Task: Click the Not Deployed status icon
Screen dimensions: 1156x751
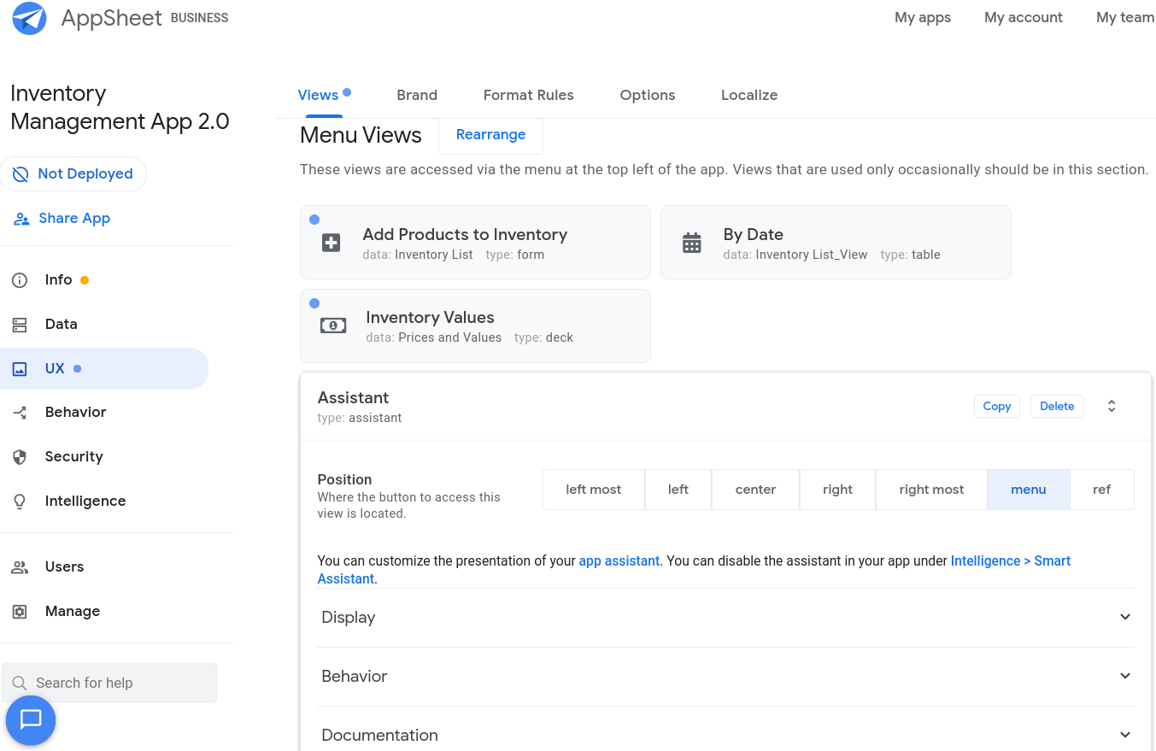Action: (21, 173)
